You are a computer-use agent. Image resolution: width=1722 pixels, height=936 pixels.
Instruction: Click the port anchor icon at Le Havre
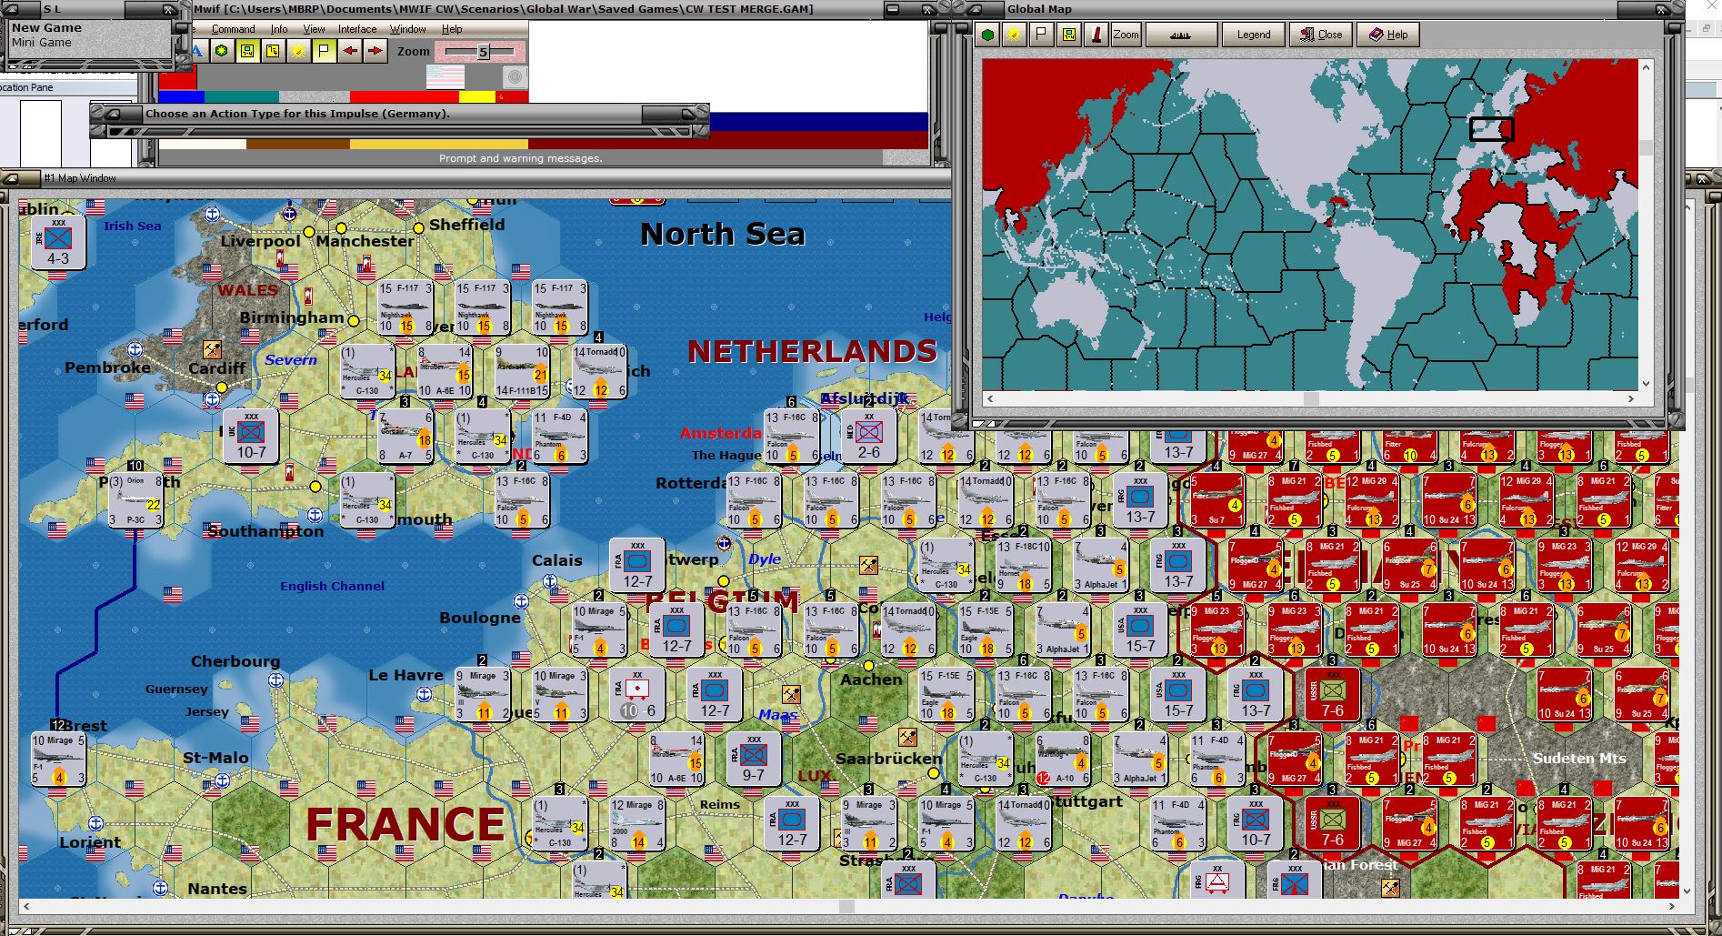pos(424,694)
